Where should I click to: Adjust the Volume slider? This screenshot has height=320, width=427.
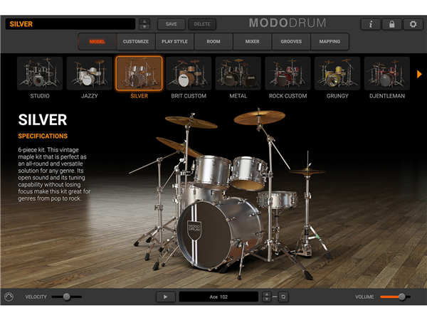(401, 297)
